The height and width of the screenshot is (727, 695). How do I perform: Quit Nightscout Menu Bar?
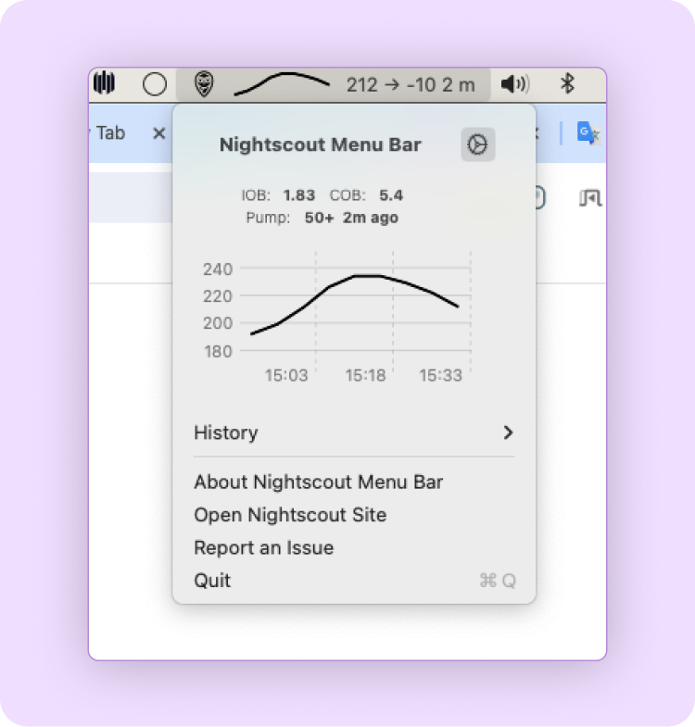[x=212, y=581]
